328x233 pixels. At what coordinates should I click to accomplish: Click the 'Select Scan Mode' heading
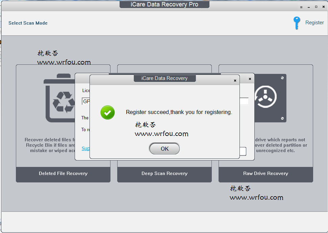[x=28, y=23]
